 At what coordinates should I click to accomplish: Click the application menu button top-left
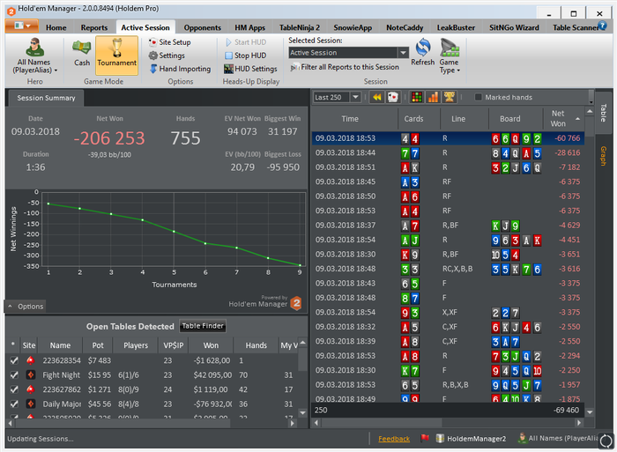click(x=22, y=26)
